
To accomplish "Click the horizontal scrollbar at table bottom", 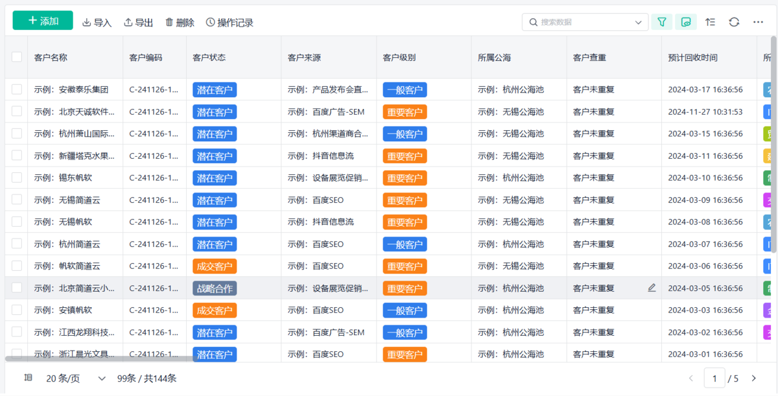I will (99, 358).
